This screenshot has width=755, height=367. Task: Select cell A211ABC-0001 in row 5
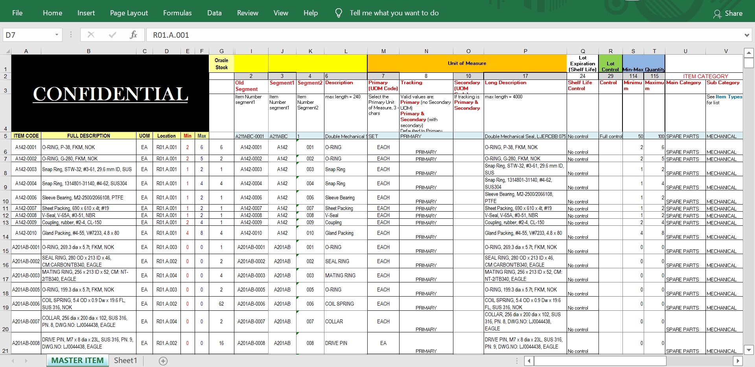point(251,136)
